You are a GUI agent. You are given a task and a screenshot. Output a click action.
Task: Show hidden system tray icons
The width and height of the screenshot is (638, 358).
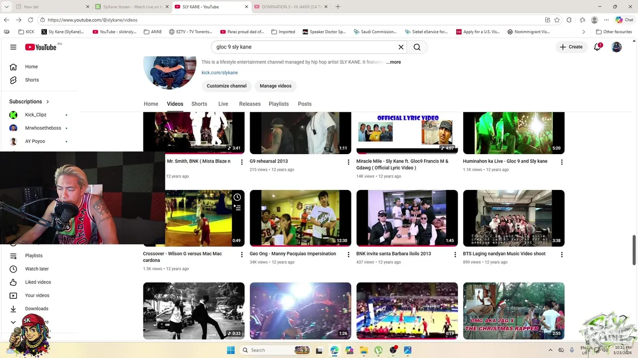[x=550, y=350]
